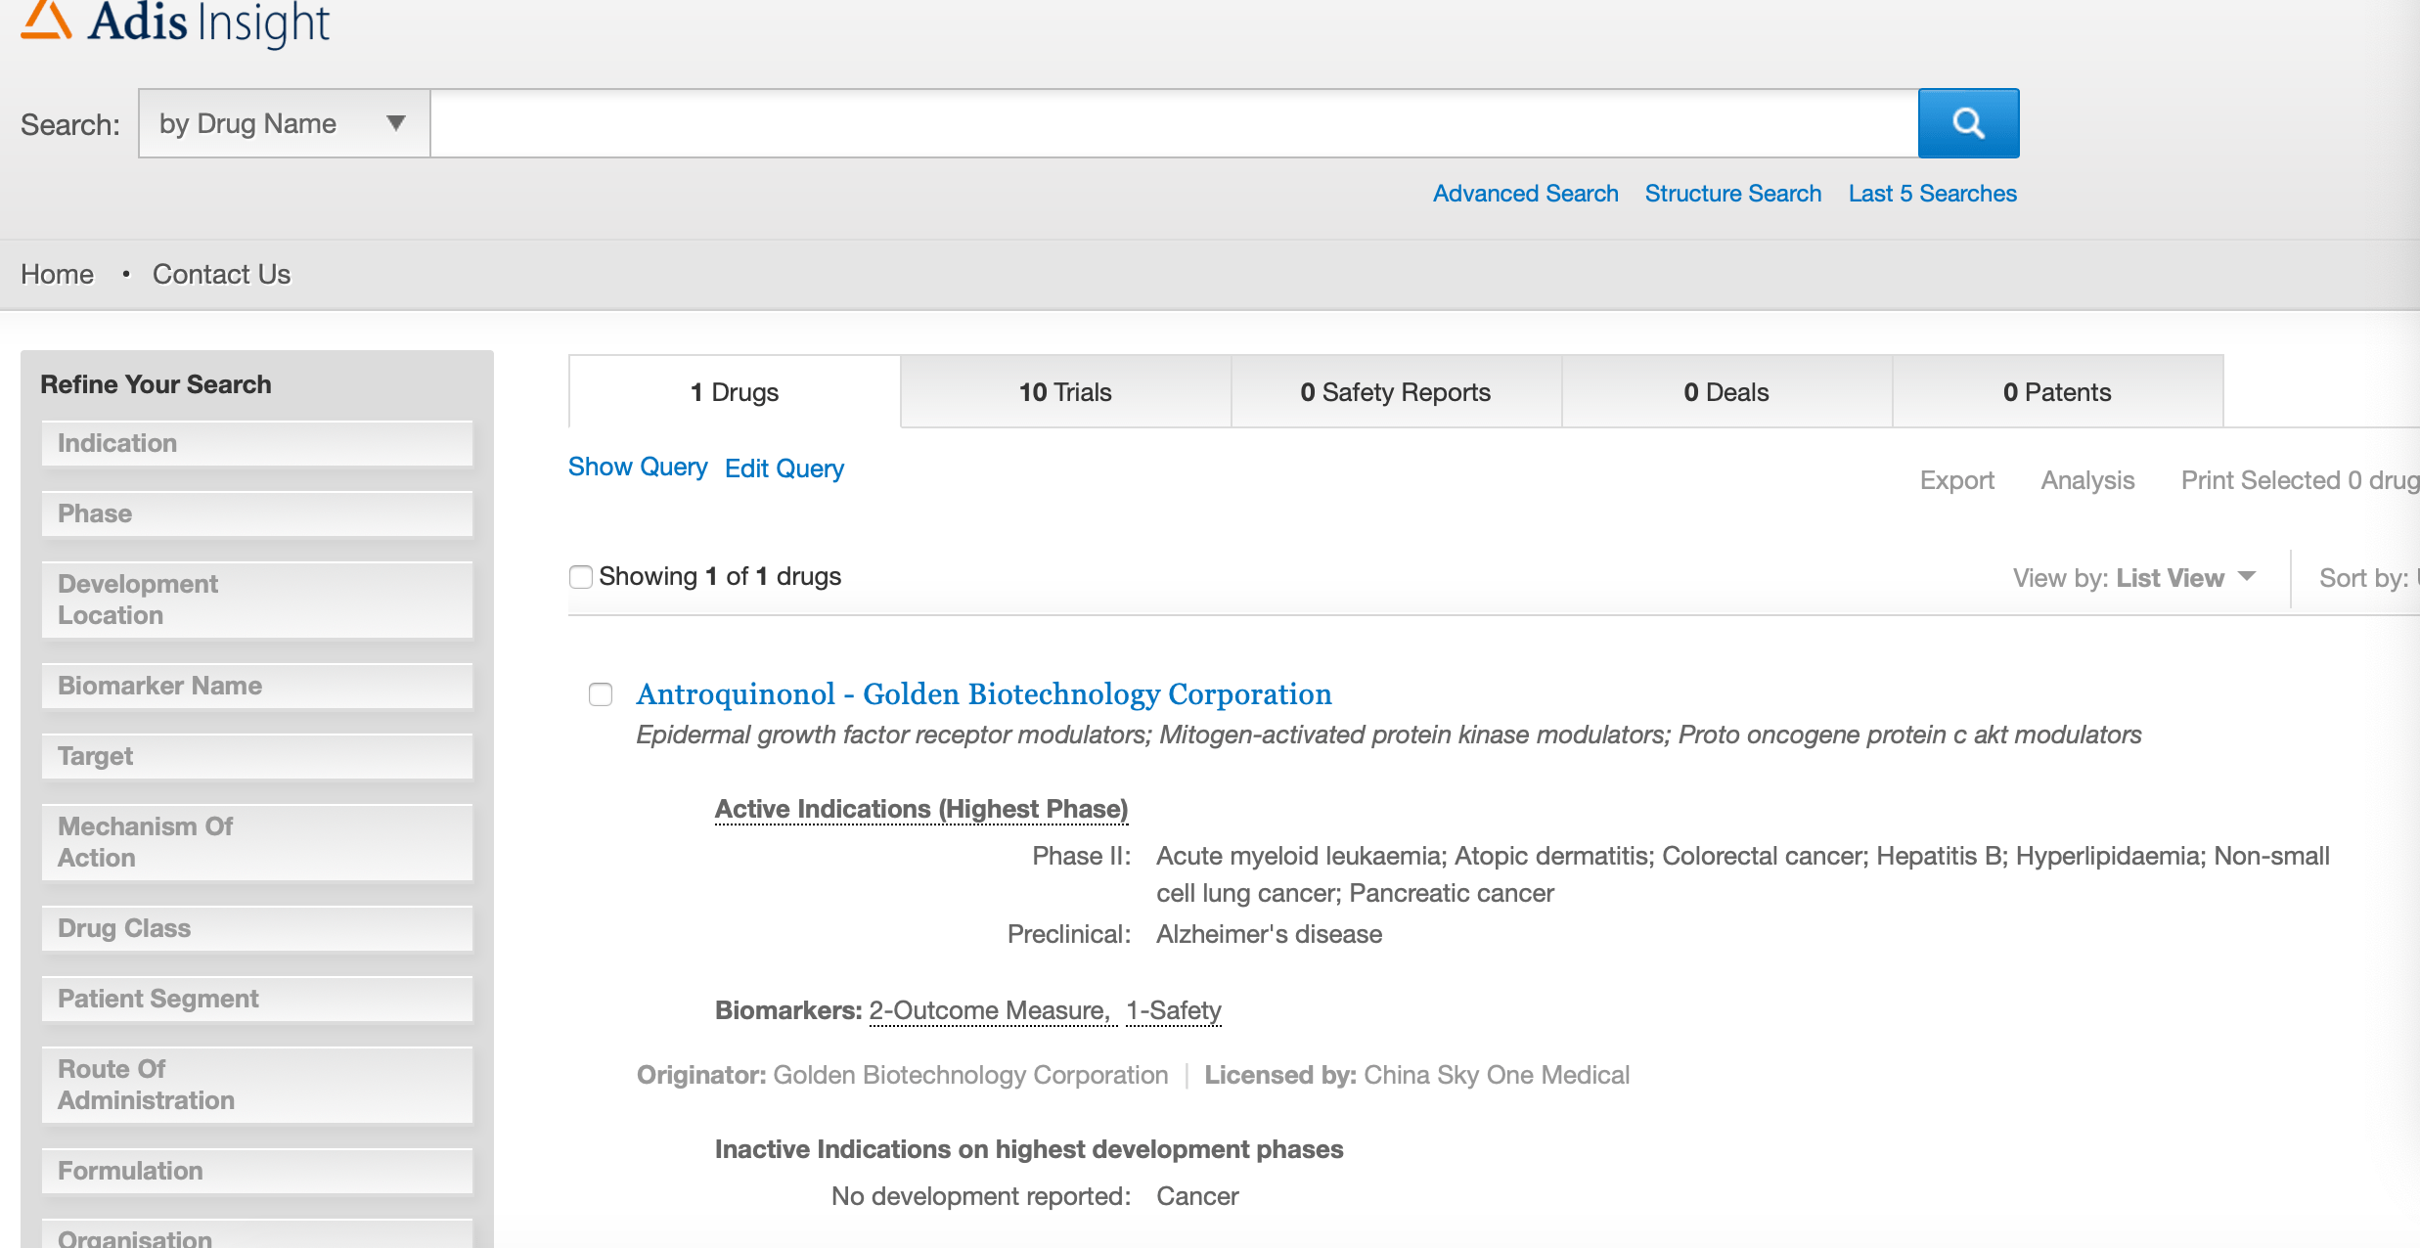Click the Structure Search link
Image resolution: width=2420 pixels, height=1248 pixels.
1732,191
